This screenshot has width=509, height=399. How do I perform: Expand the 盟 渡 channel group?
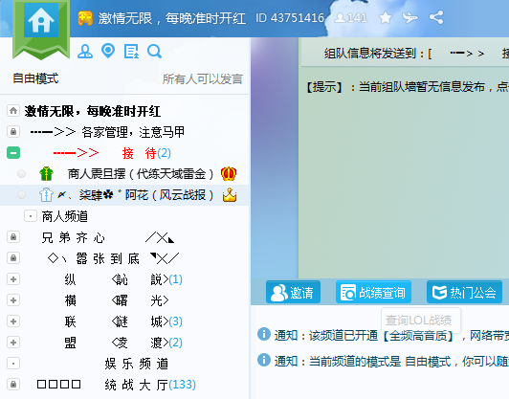pyautogui.click(x=13, y=343)
